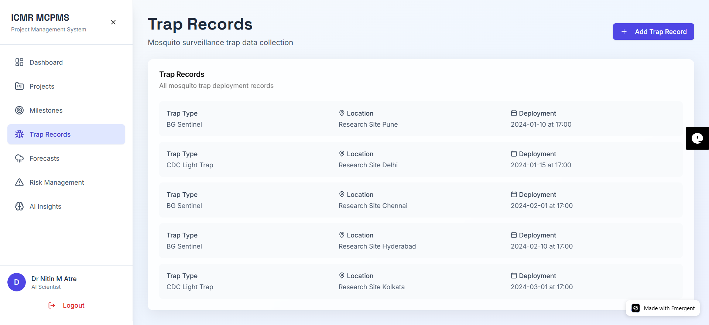
Task: Go to the Milestones page
Action: tap(46, 110)
